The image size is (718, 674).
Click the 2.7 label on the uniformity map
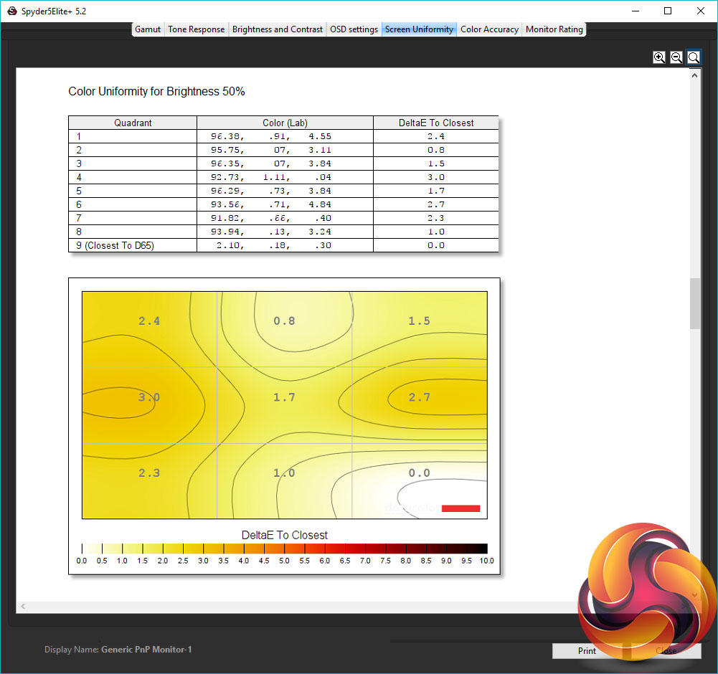pyautogui.click(x=420, y=397)
